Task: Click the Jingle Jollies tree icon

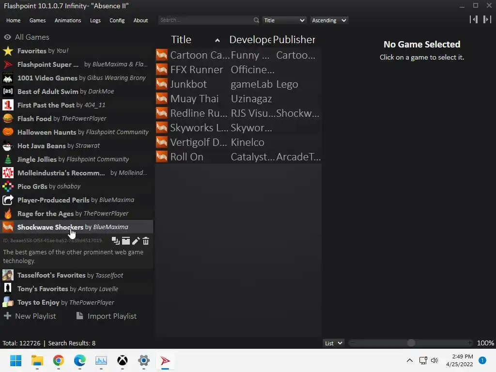Action: coord(8,159)
